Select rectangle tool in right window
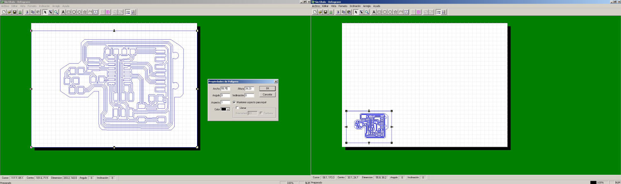The width and height of the screenshot is (621, 184). tap(379, 12)
